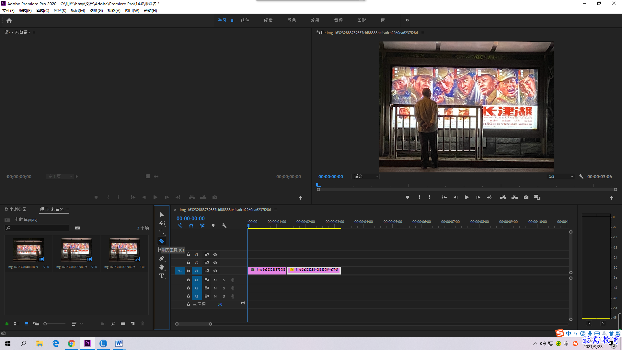Click program monitor playhead scrubber
The height and width of the screenshot is (350, 622).
click(318, 185)
